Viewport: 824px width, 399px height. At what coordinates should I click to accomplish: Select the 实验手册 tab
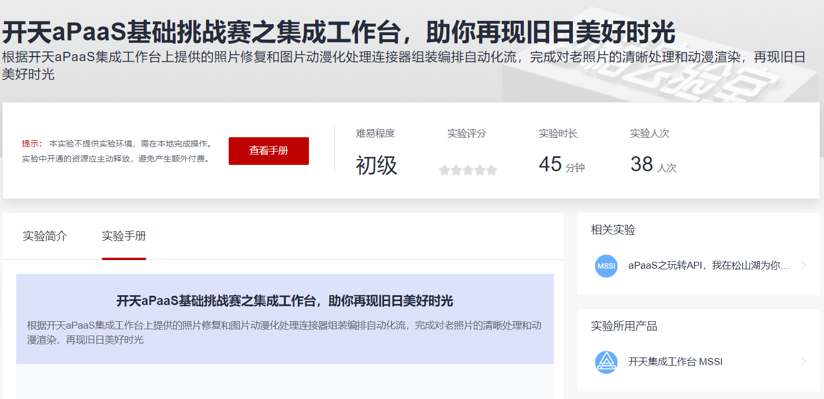pyautogui.click(x=124, y=236)
